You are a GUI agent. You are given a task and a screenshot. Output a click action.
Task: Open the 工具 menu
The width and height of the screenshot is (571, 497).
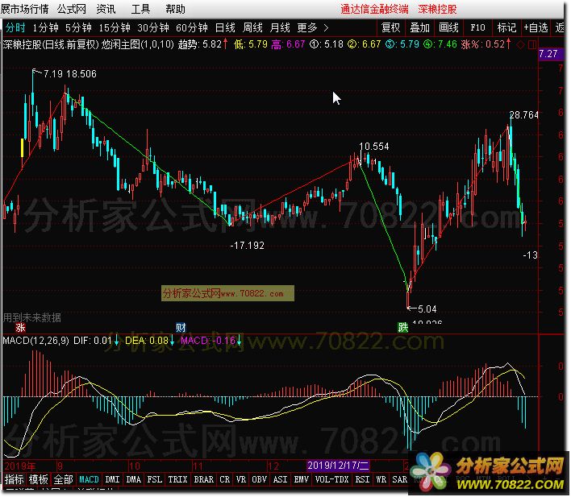140,10
